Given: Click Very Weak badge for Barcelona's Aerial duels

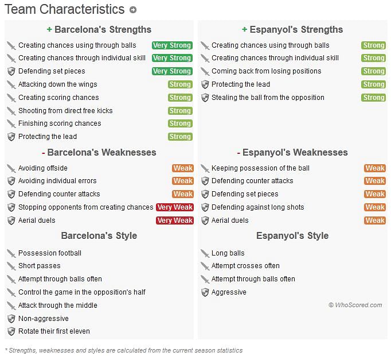Looking at the screenshot, I should pos(175,220).
